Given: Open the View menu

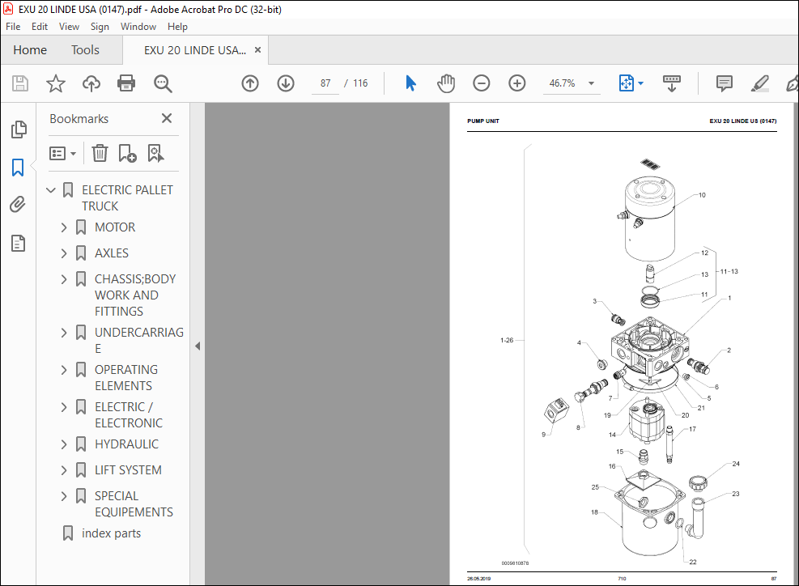Looking at the screenshot, I should pos(69,27).
